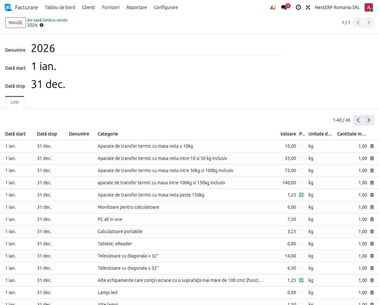Open the Facturare app home icon
The width and height of the screenshot is (379, 305).
point(8,7)
